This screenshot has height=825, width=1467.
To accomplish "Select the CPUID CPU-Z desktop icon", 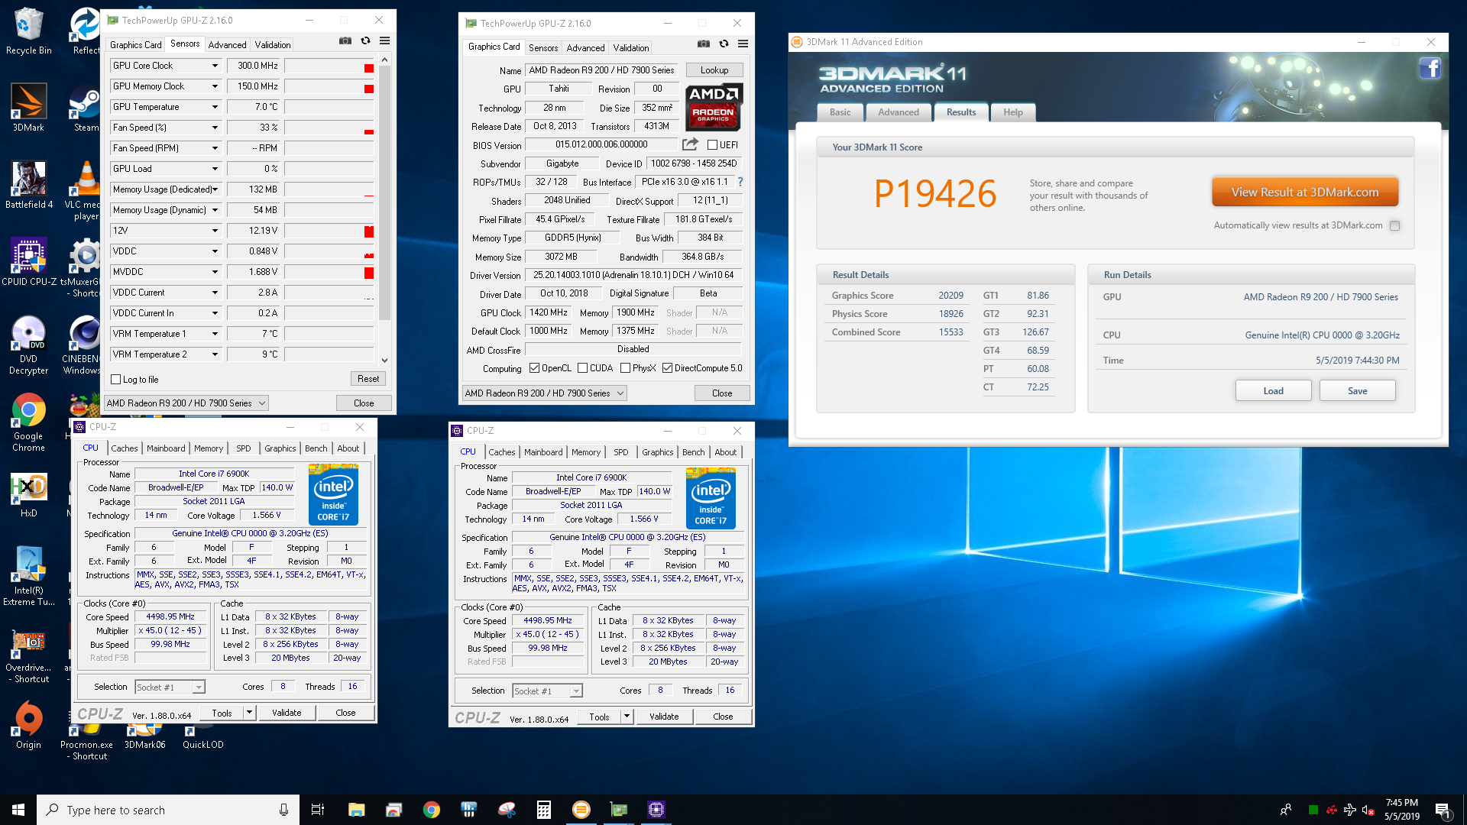I will [x=28, y=262].
